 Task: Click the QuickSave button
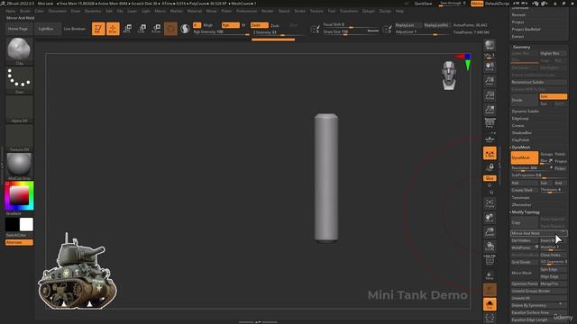423,4
